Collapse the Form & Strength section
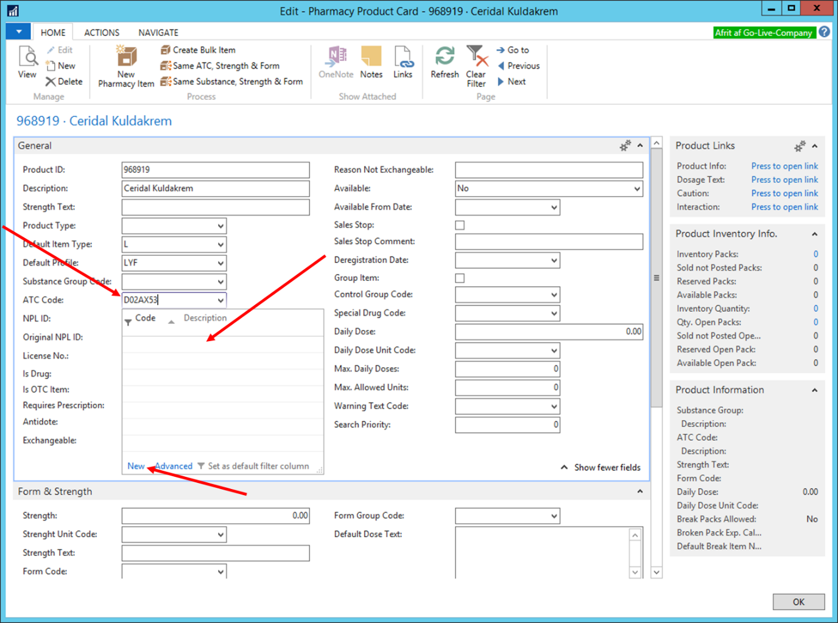 (639, 491)
